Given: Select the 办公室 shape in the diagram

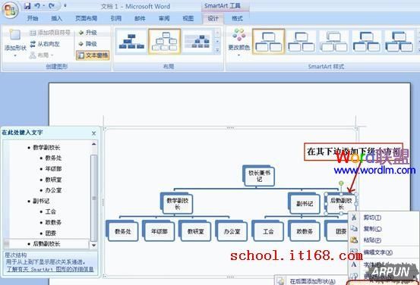Looking at the screenshot, I should point(232,231).
